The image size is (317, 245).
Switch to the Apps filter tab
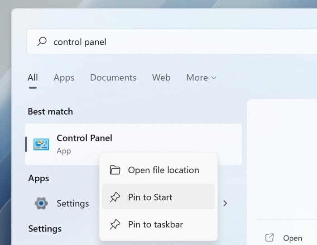pos(64,78)
